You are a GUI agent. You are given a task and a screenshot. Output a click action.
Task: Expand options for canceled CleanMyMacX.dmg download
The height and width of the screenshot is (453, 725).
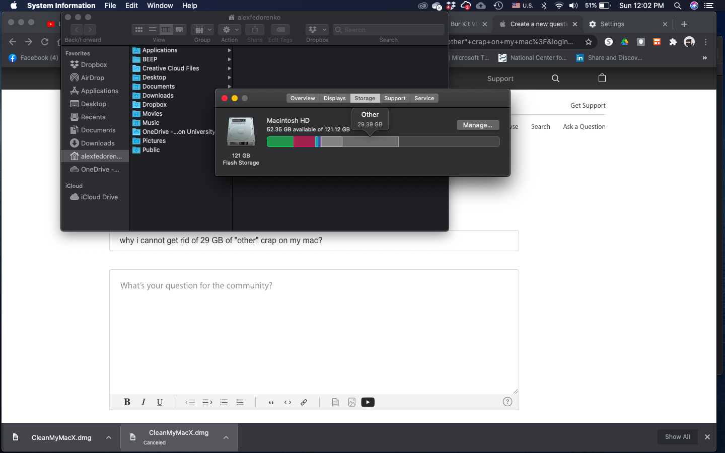pyautogui.click(x=226, y=437)
